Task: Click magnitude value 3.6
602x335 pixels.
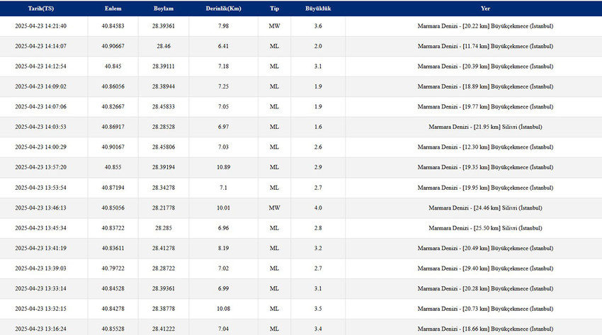Action: (318, 26)
